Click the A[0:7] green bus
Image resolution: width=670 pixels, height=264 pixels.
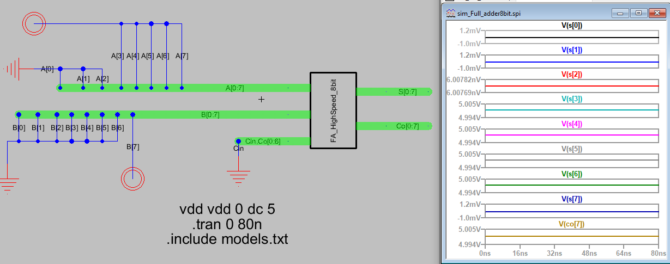pyautogui.click(x=183, y=88)
